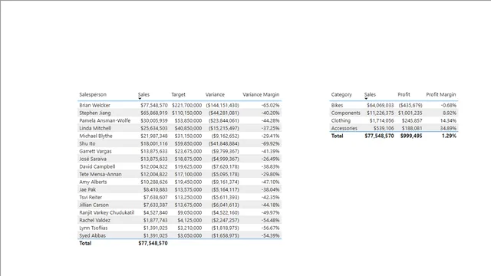Click Components profit $1,001,235
The width and height of the screenshot is (491, 276).
[410, 113]
